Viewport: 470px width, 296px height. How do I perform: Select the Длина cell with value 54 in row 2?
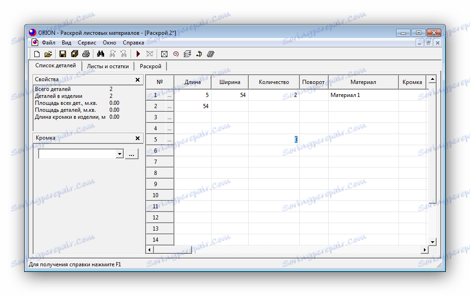click(193, 106)
